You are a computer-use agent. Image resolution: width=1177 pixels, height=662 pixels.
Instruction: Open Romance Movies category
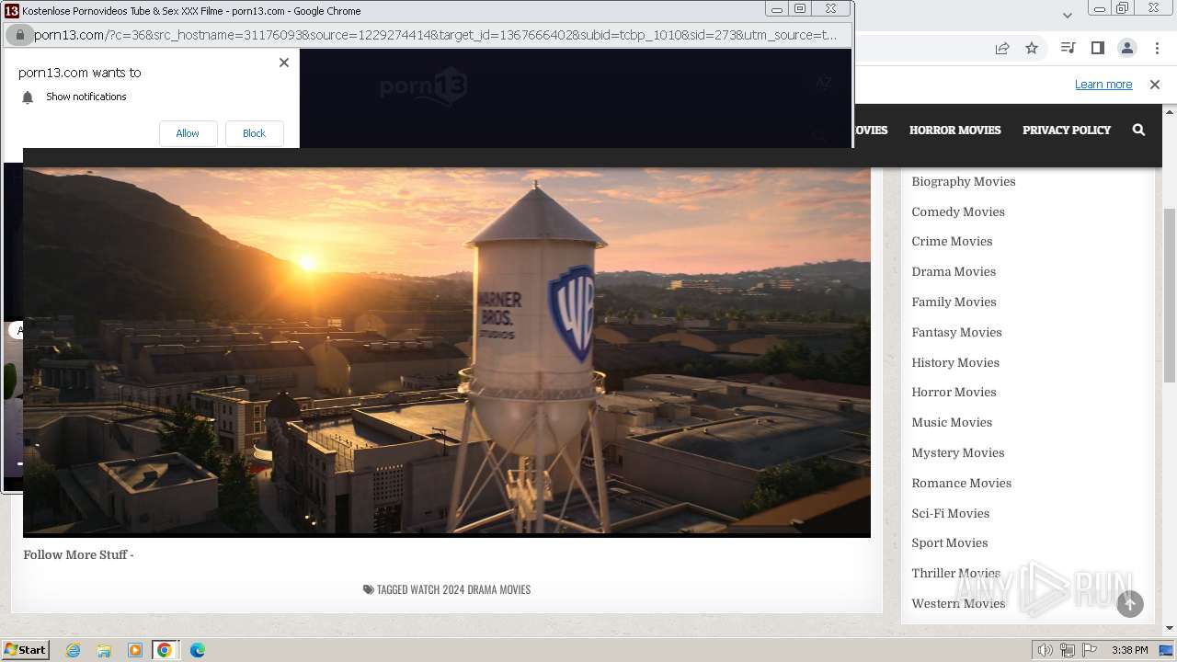961,483
